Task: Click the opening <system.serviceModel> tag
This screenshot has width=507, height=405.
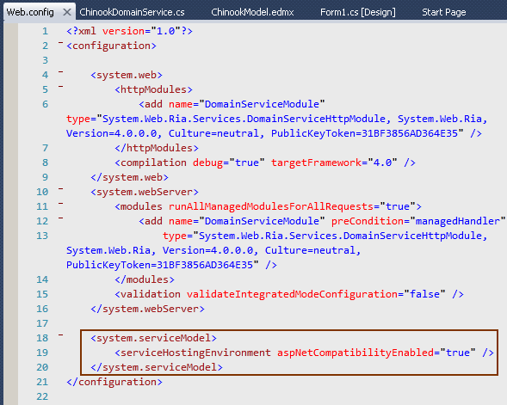Action: click(153, 338)
